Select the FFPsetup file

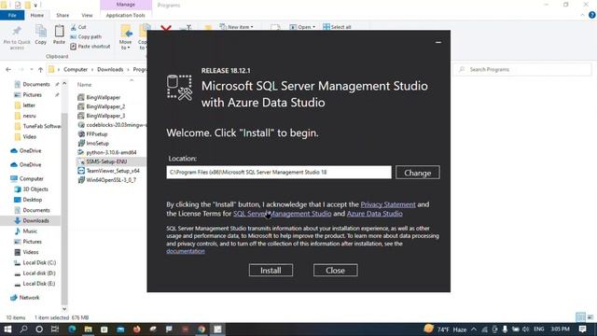(x=92, y=133)
